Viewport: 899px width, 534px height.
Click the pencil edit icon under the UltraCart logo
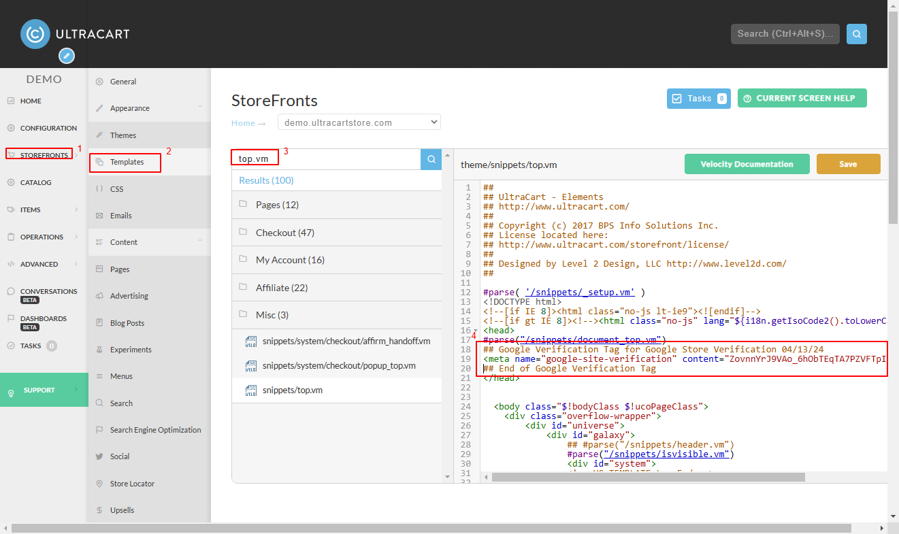pyautogui.click(x=66, y=56)
